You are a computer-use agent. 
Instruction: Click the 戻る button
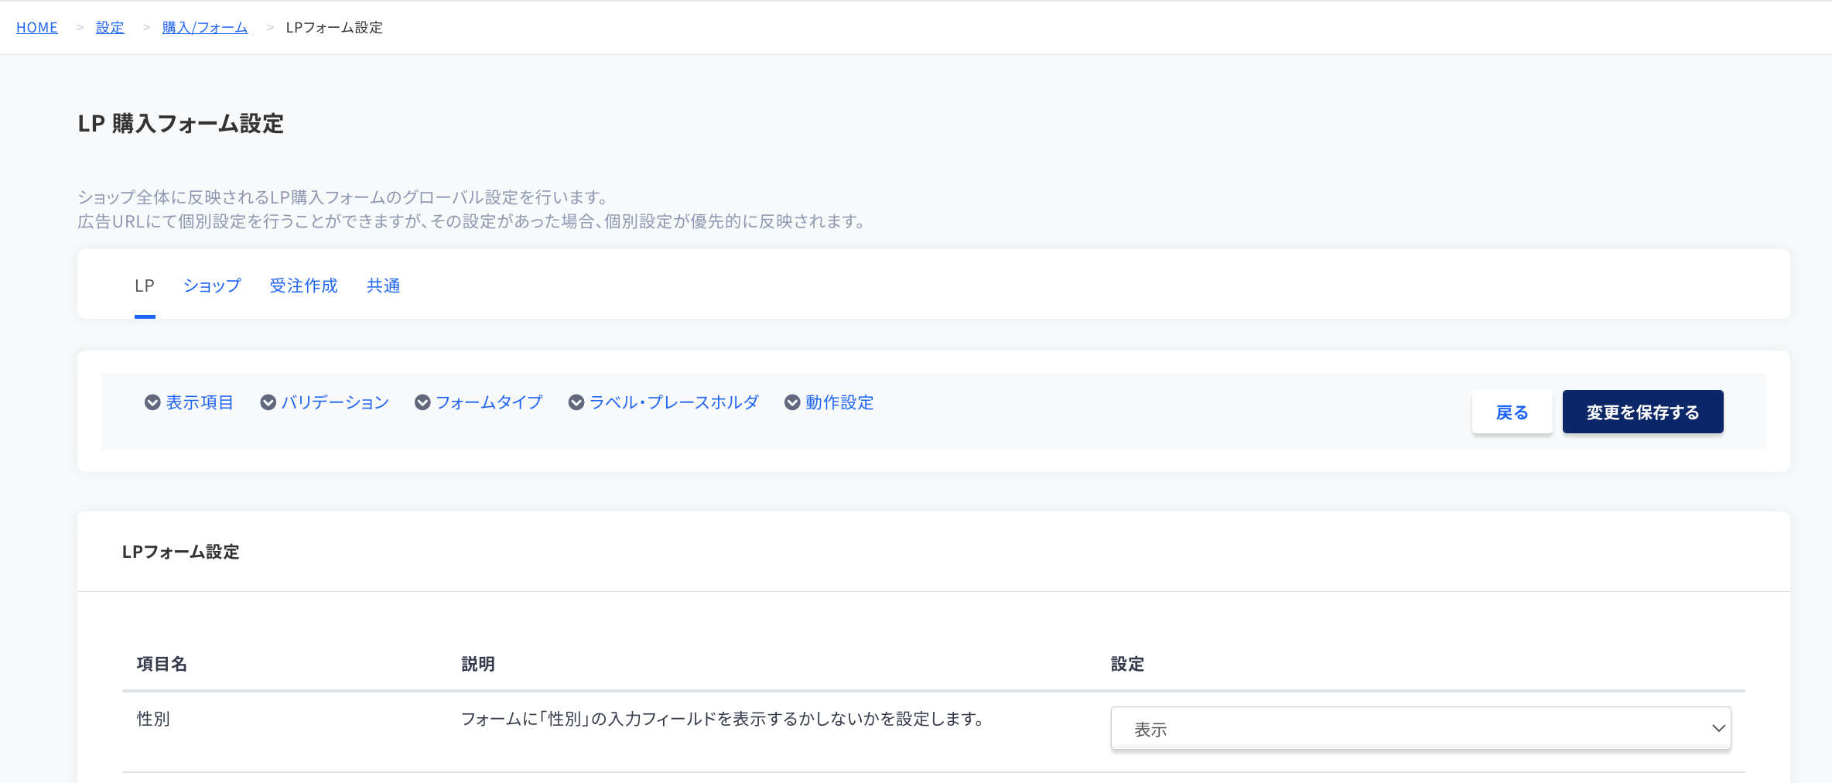pos(1512,412)
